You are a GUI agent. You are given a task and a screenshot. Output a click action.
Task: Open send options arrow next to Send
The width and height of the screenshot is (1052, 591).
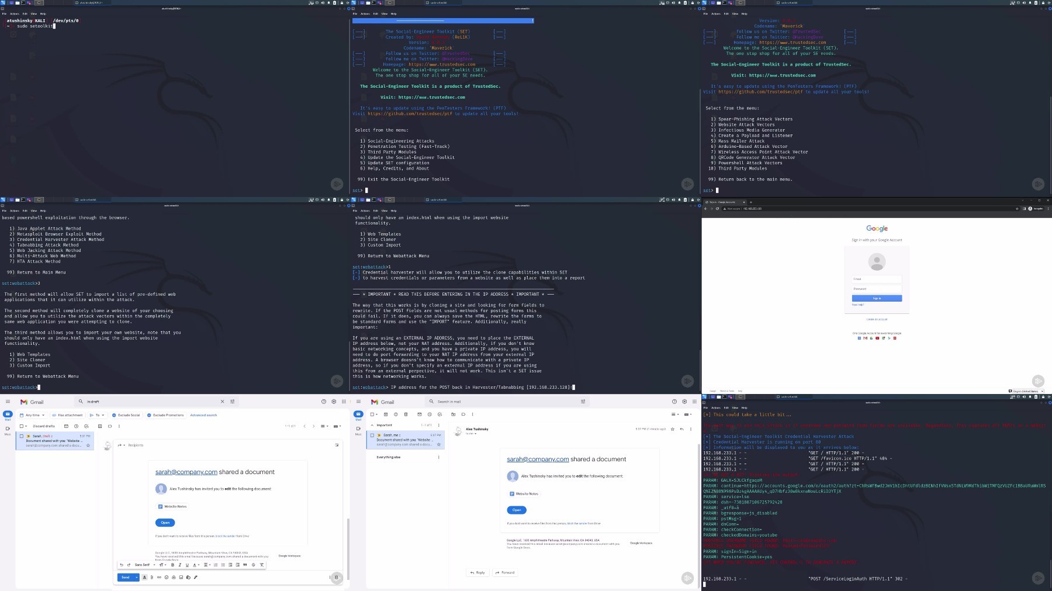click(x=137, y=577)
